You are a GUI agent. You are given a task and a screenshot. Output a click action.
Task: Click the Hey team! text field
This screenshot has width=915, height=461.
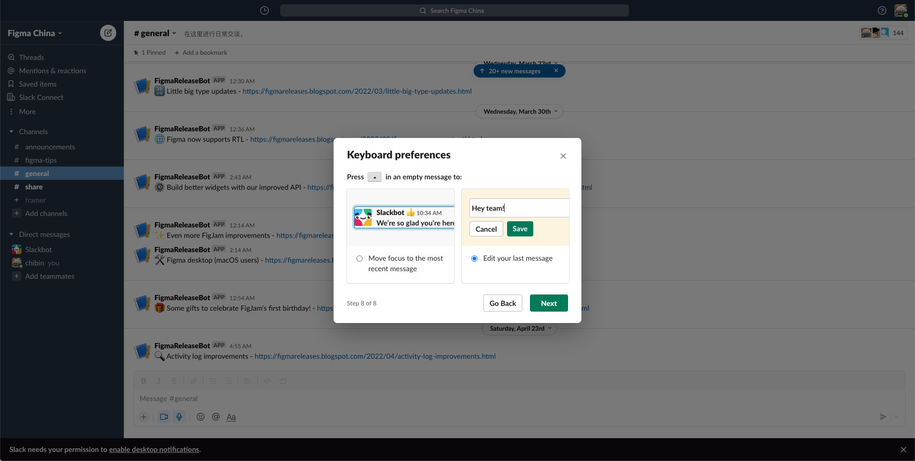coord(519,208)
